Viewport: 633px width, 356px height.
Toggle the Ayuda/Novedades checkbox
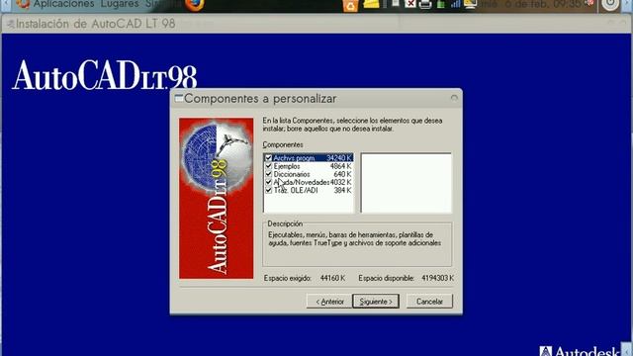tap(268, 182)
